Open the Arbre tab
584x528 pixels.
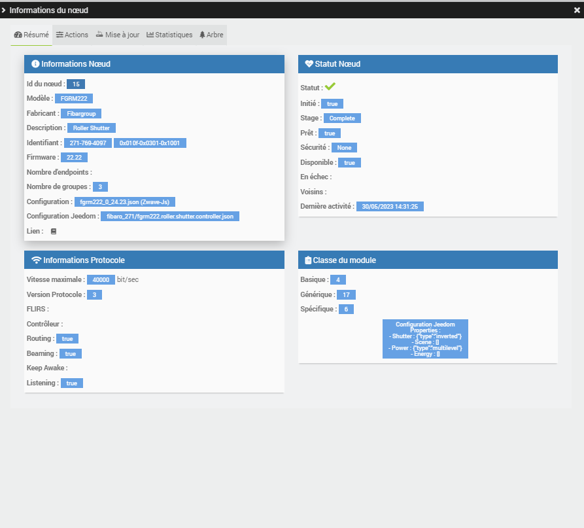211,35
